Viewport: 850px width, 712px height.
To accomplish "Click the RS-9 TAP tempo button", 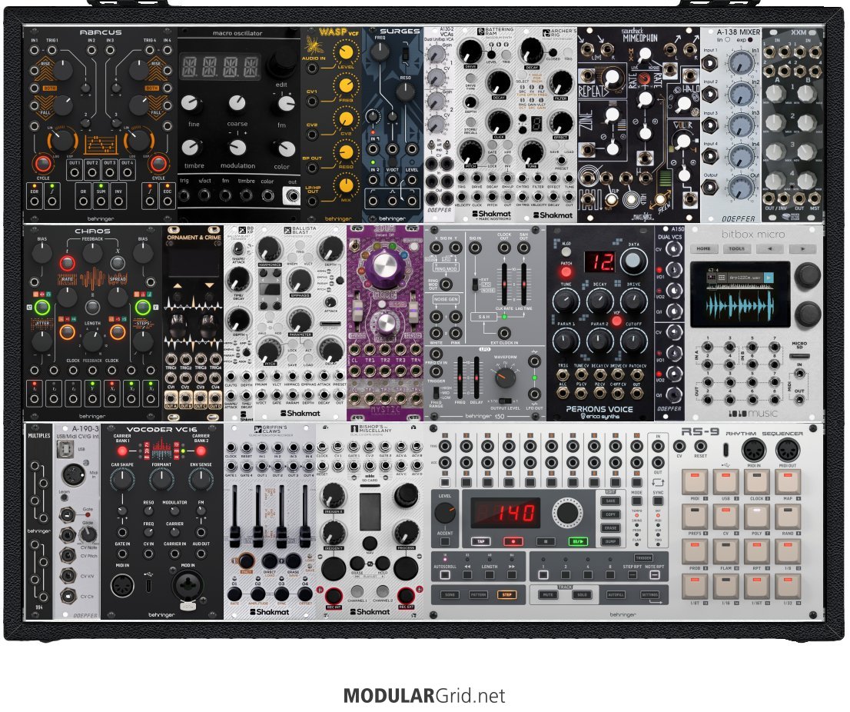I will (x=481, y=541).
